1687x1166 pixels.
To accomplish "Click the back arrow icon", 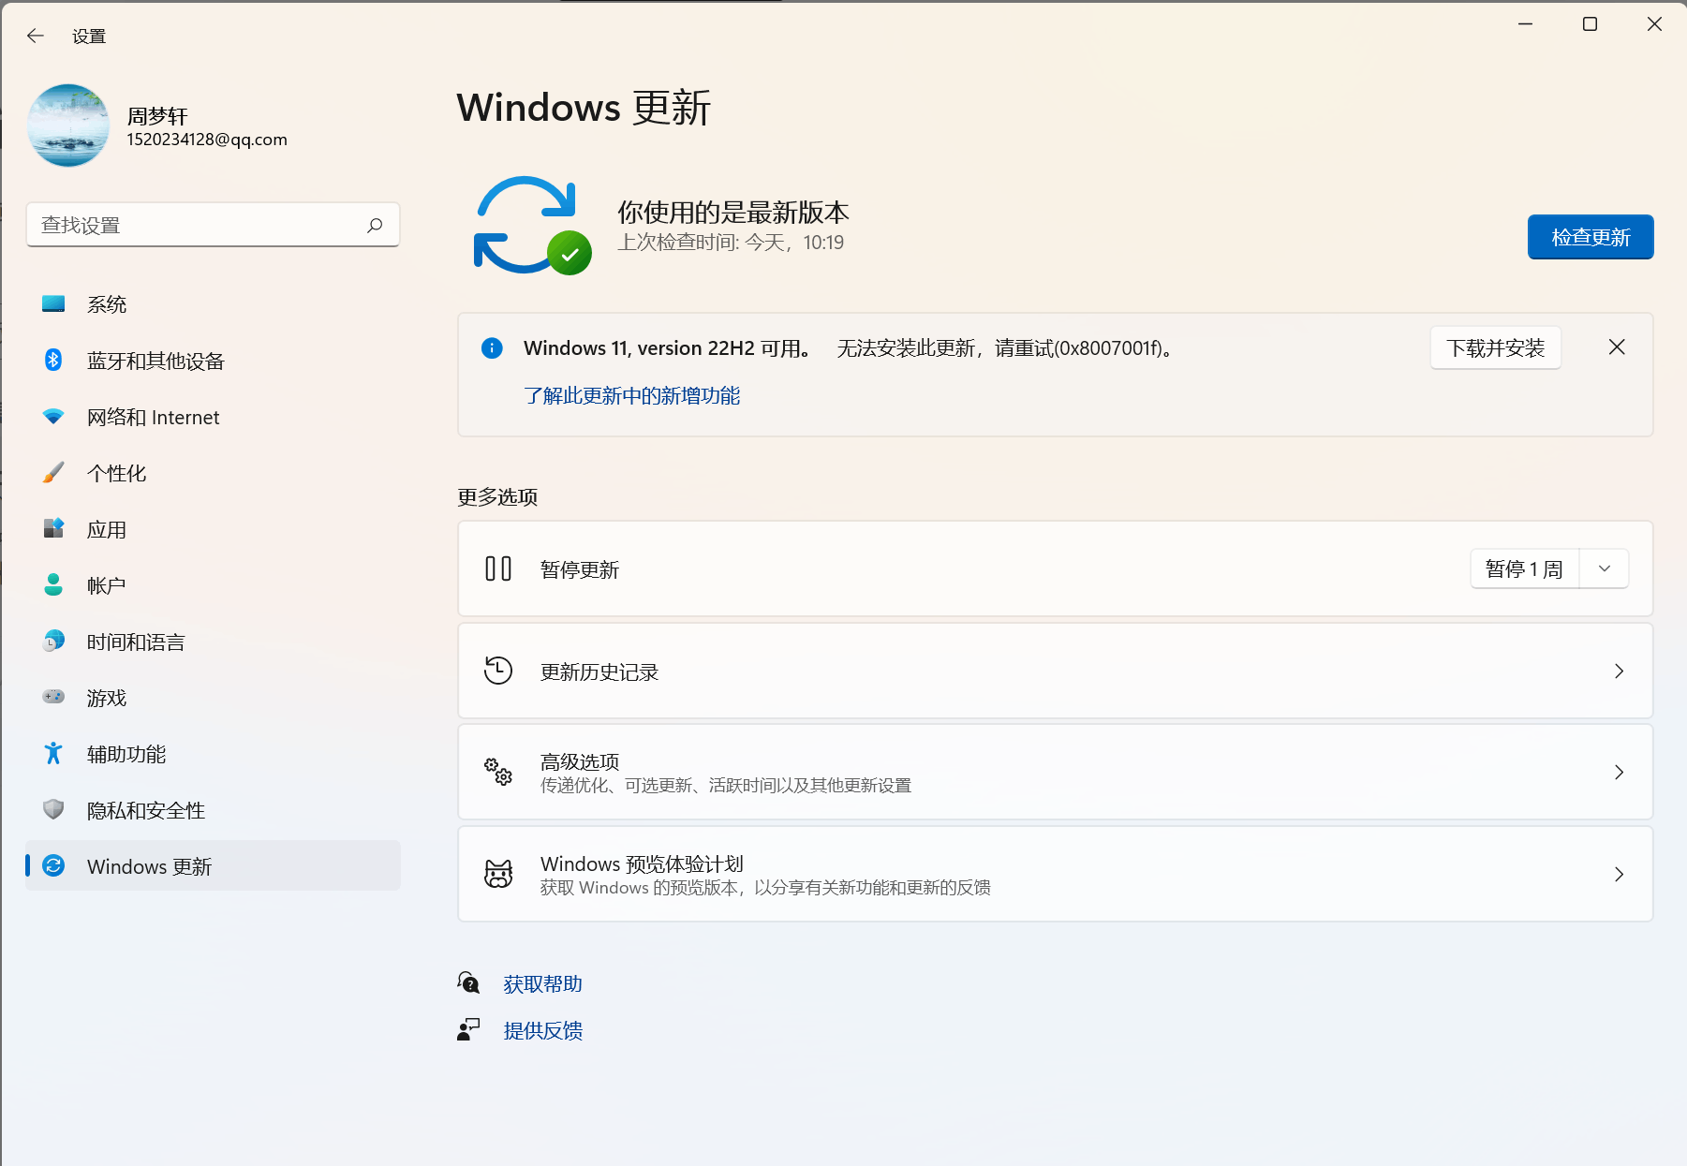I will point(36,36).
